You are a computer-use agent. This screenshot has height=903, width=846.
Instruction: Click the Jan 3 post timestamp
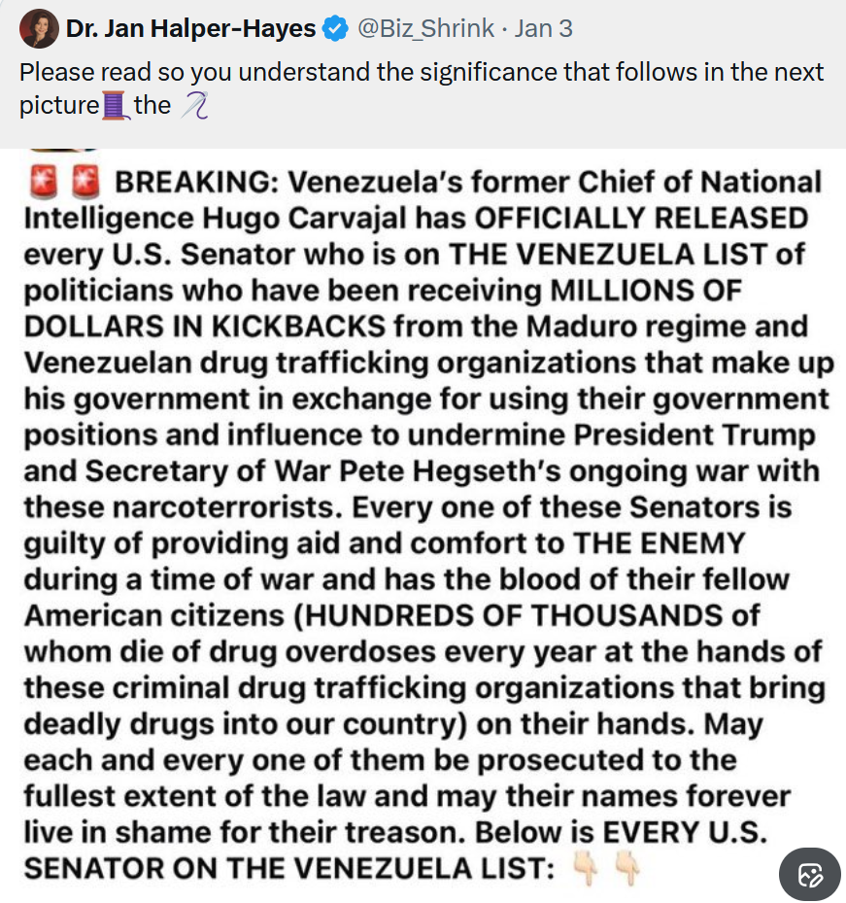[x=544, y=29]
